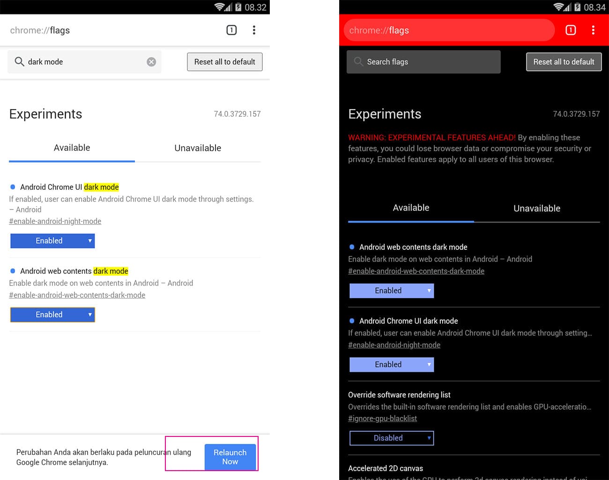Click Wi-Fi status icon in right status bar
609x480 pixels.
point(558,7)
